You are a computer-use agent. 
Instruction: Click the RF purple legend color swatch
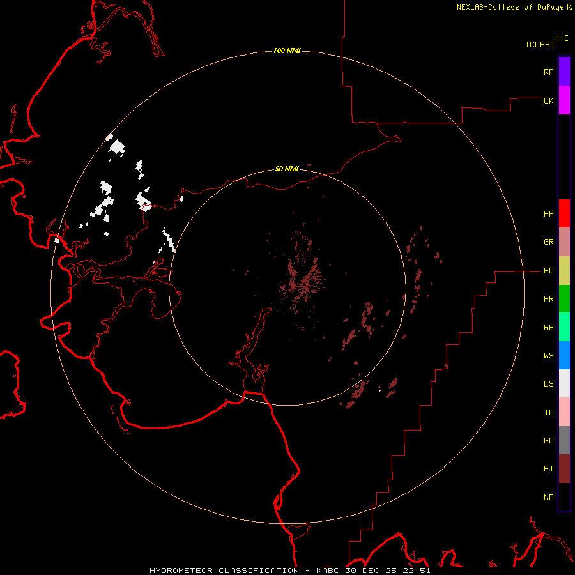564,72
